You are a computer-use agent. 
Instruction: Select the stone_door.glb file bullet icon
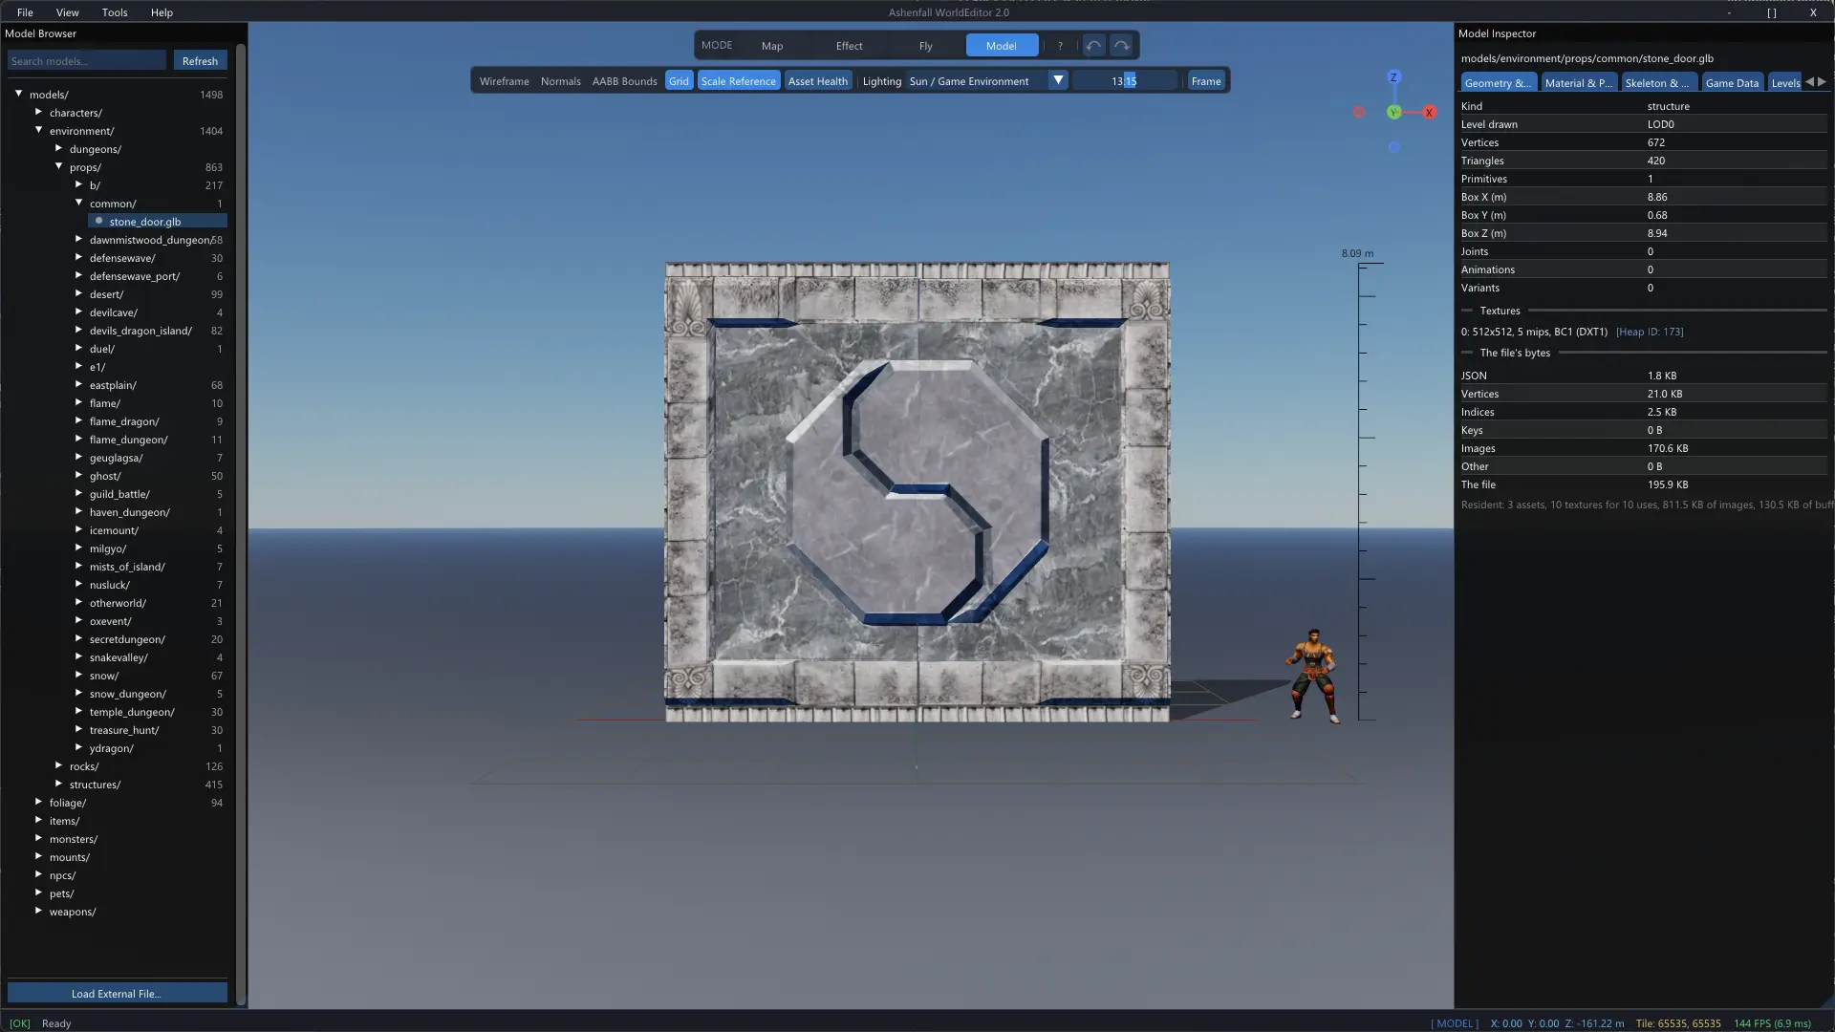tap(98, 221)
